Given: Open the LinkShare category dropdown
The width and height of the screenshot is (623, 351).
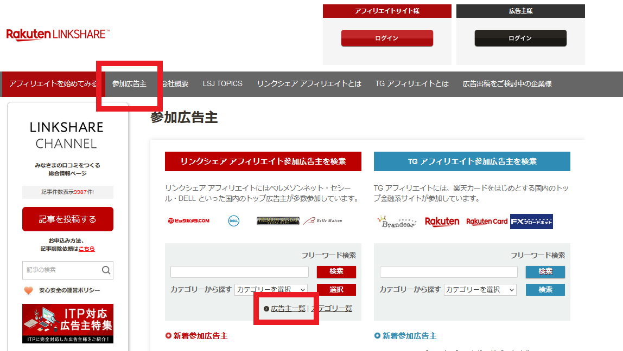Looking at the screenshot, I should [x=271, y=290].
